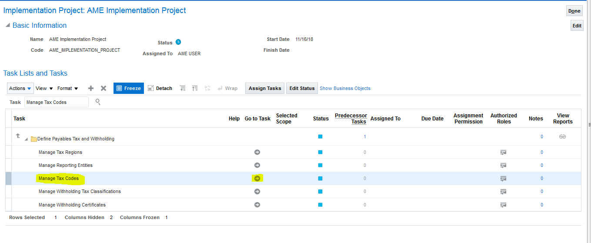Click the delete (X) icon in toolbar
Viewport: 591px width, 243px height.
pyautogui.click(x=104, y=88)
